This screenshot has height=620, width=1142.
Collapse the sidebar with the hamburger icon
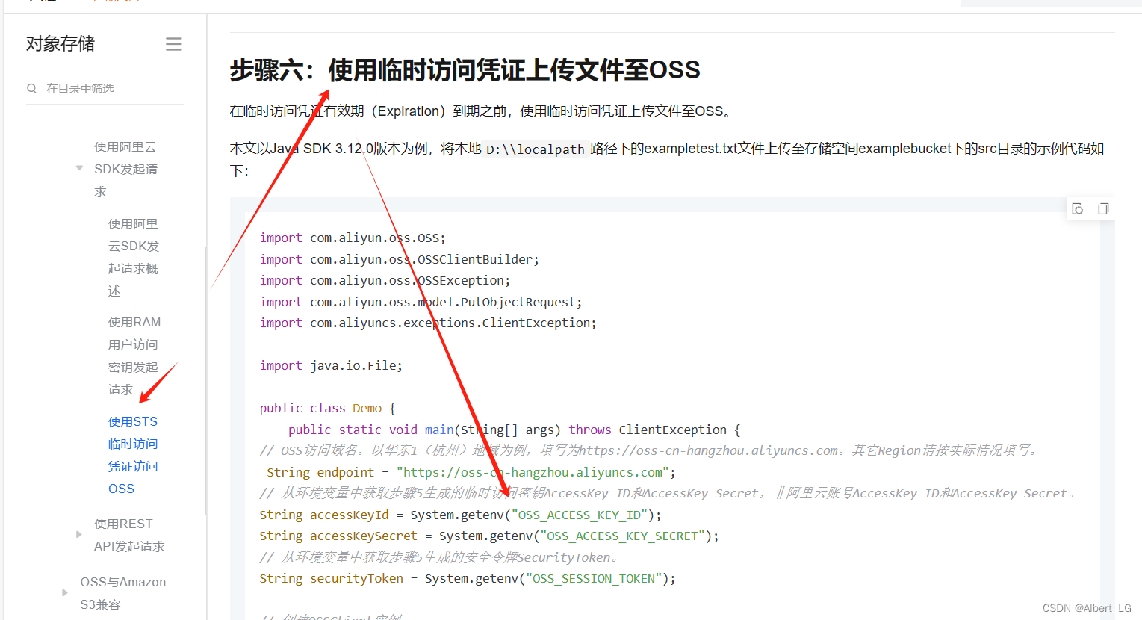pos(174,43)
